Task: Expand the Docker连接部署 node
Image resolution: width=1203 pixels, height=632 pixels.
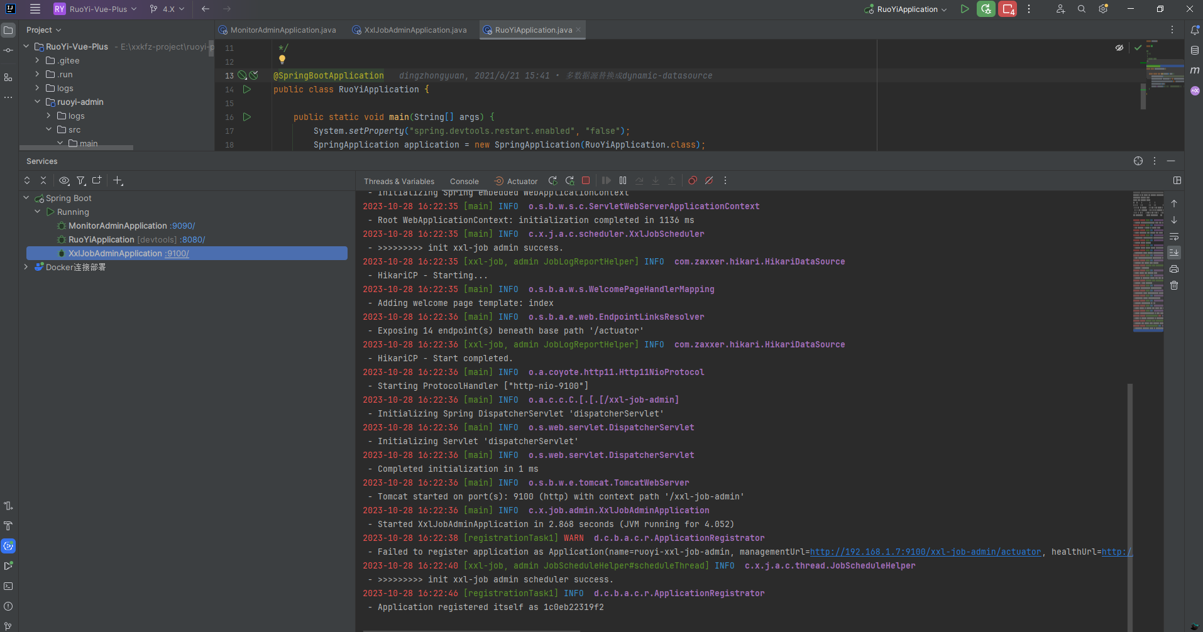Action: pyautogui.click(x=26, y=267)
